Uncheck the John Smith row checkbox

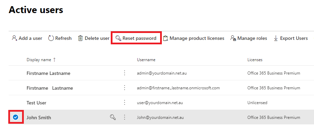coord(16,117)
